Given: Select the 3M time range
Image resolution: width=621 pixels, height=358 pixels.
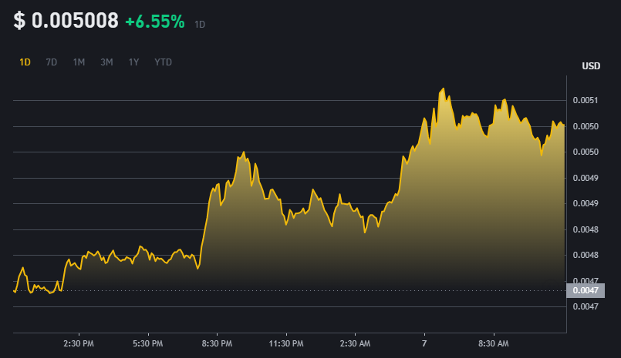Looking at the screenshot, I should pyautogui.click(x=106, y=62).
